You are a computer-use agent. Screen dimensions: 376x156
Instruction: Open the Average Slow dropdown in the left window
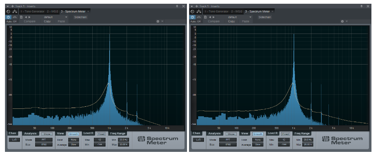(x=74, y=145)
